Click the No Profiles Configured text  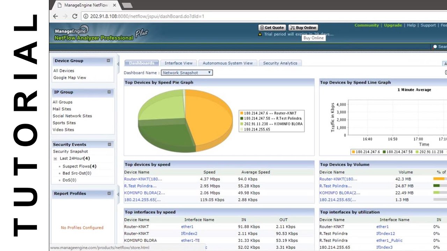click(x=82, y=228)
